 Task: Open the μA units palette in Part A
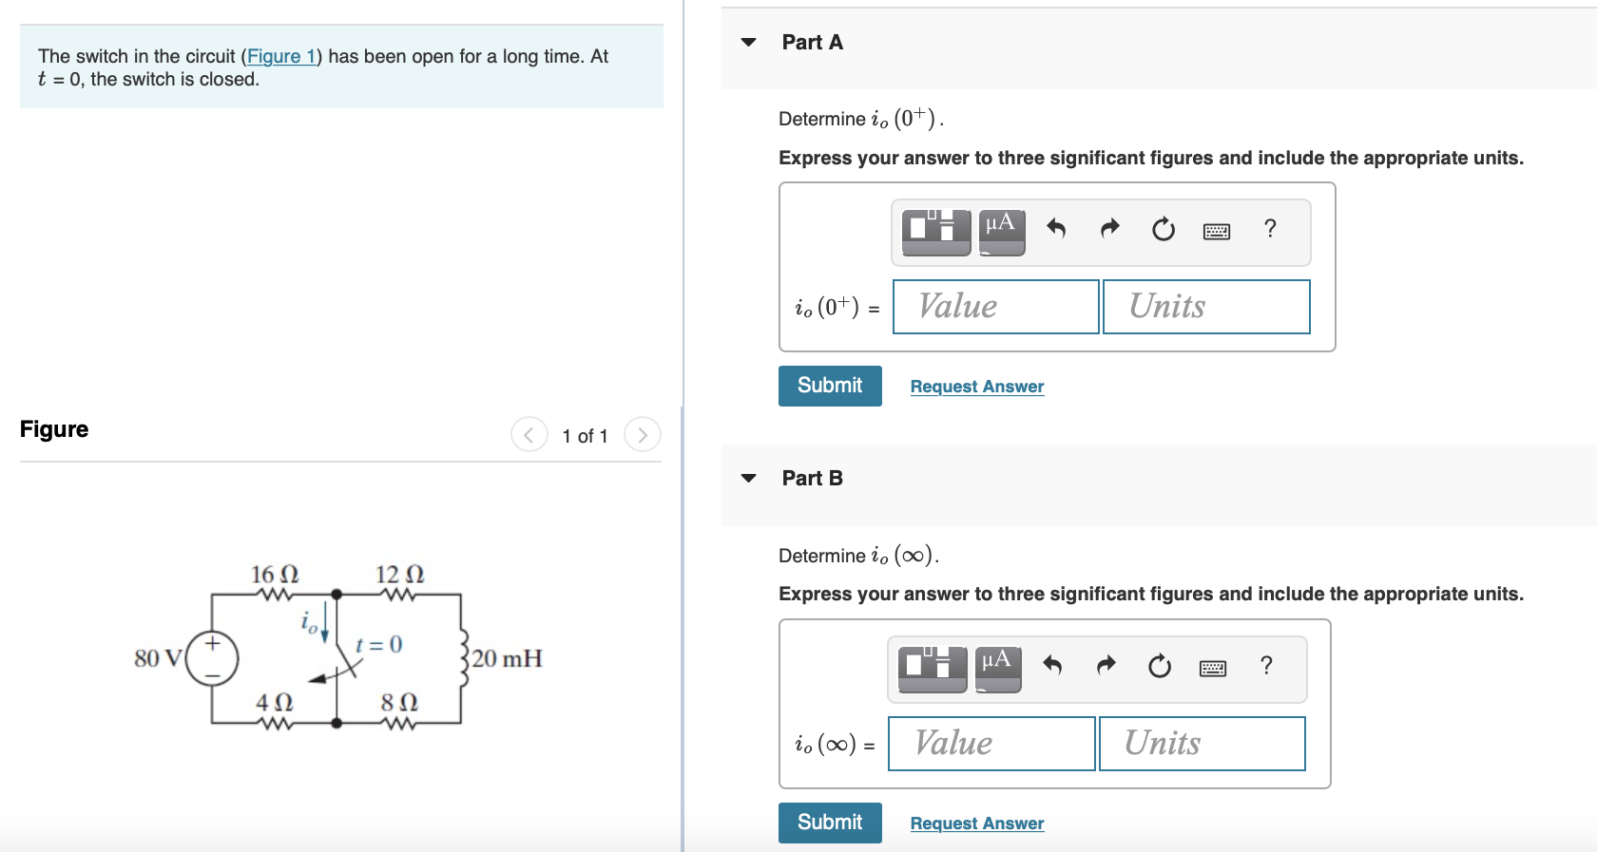point(1001,231)
